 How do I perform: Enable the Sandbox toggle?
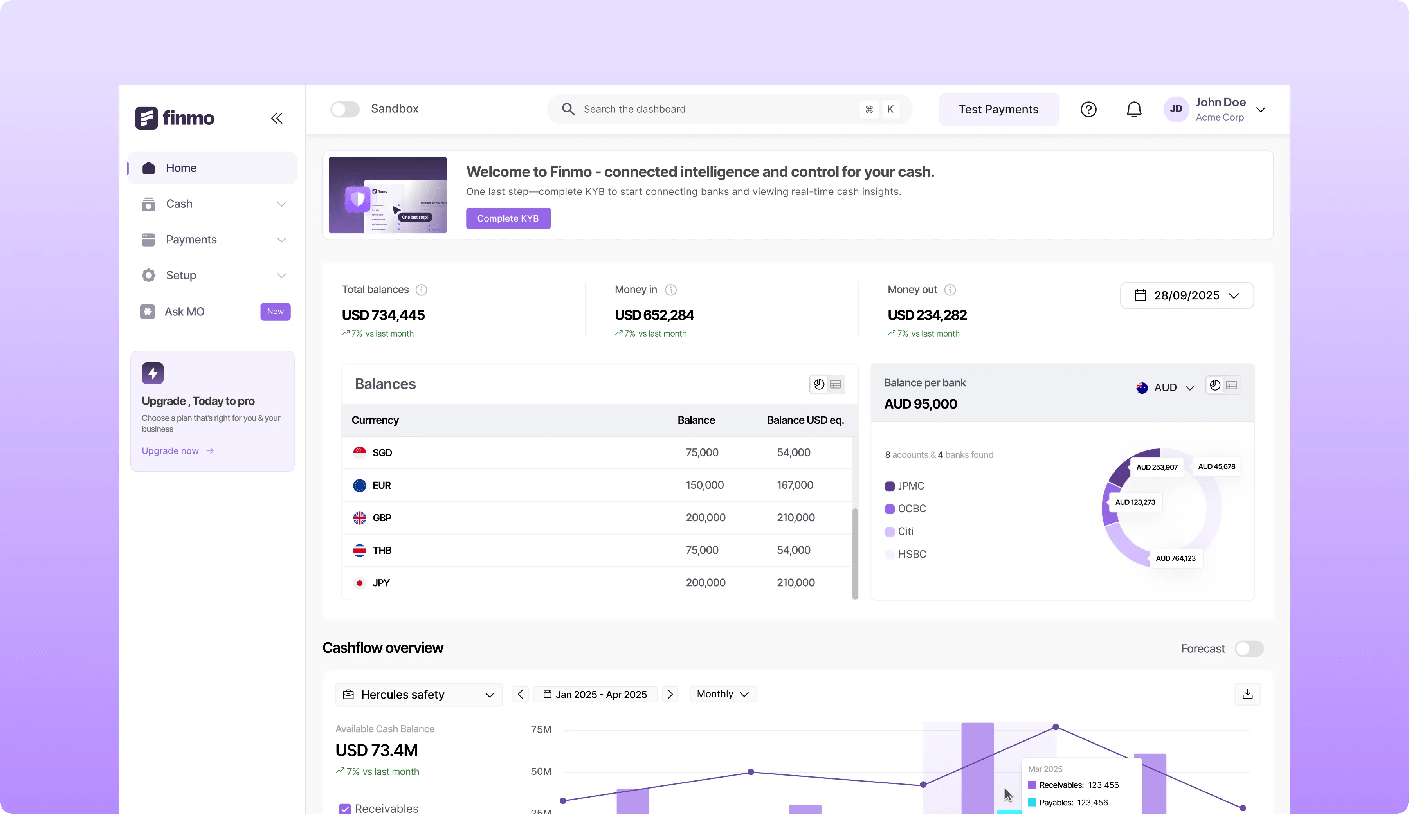[344, 109]
